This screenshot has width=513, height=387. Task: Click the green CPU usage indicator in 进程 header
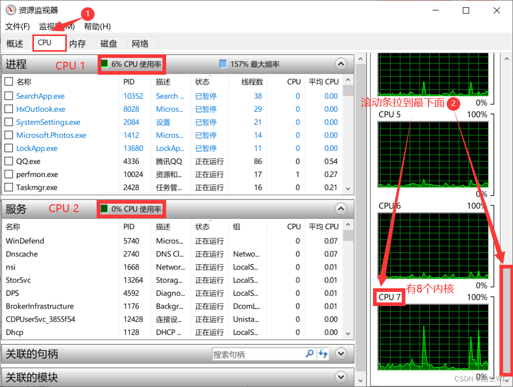pyautogui.click(x=104, y=64)
